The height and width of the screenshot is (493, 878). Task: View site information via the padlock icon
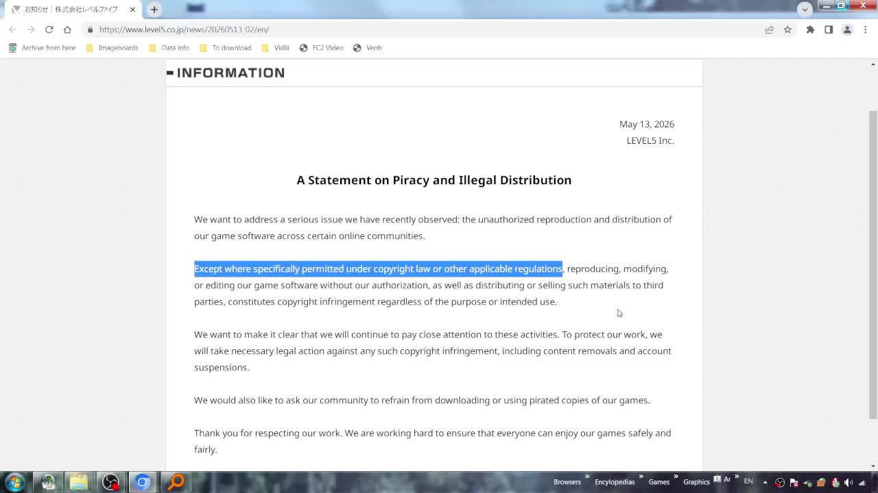pyautogui.click(x=90, y=29)
